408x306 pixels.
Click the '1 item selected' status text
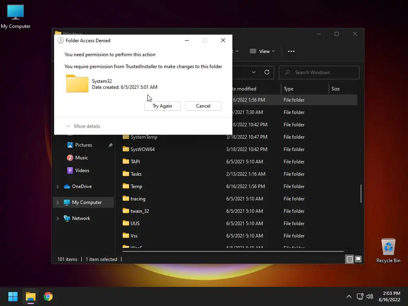pos(101,259)
